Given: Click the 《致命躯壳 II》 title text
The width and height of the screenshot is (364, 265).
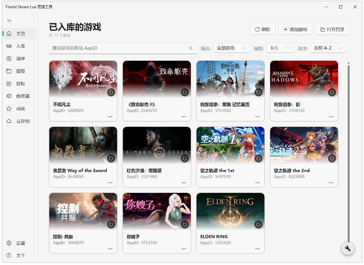Looking at the screenshot, I should tap(141, 105).
